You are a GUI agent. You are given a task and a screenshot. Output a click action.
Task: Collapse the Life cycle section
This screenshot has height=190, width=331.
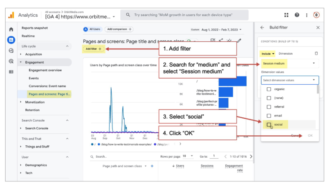tap(67, 46)
